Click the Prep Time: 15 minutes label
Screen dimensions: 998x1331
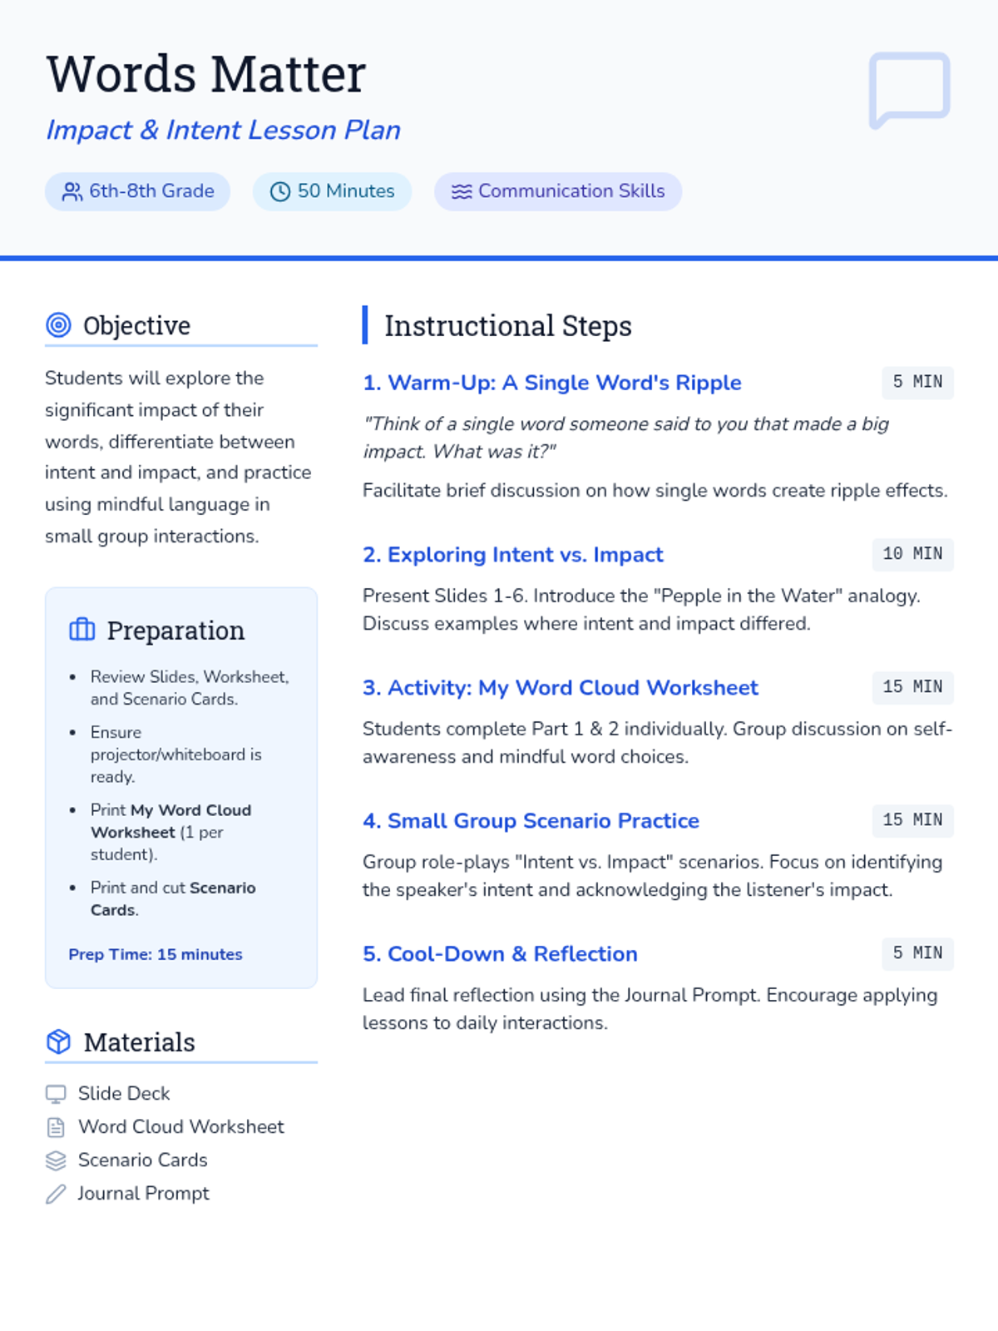click(x=156, y=954)
